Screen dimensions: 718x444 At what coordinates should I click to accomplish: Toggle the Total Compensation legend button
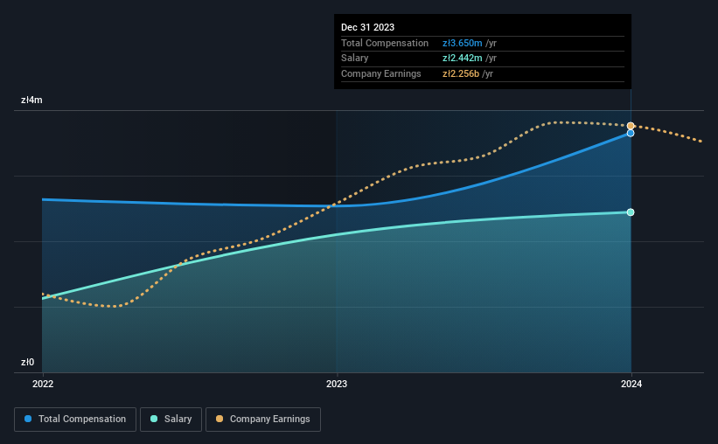coord(75,420)
